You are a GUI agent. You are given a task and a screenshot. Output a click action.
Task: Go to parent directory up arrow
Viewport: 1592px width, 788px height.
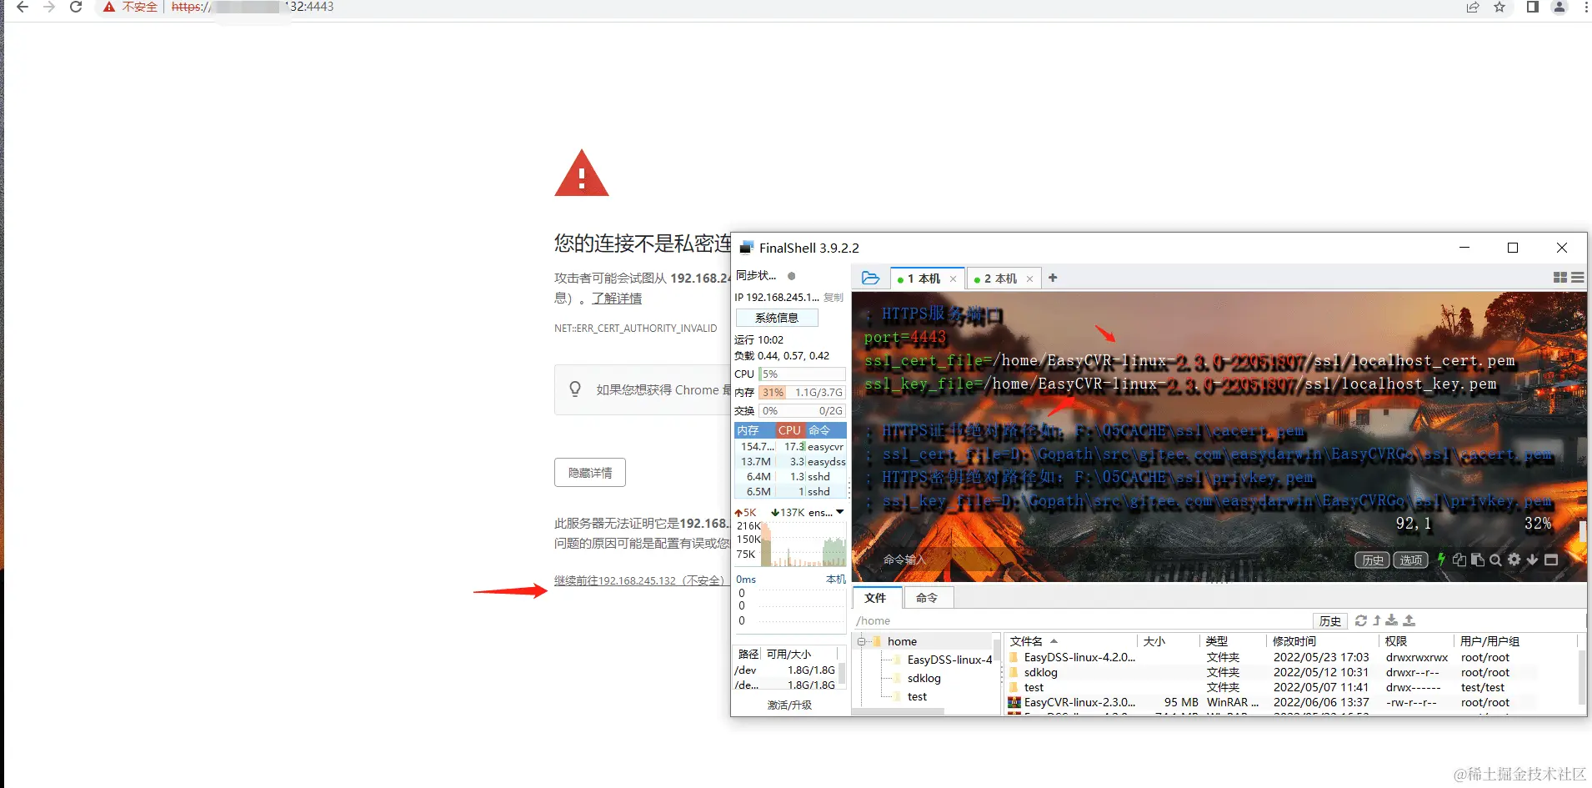(x=1377, y=621)
